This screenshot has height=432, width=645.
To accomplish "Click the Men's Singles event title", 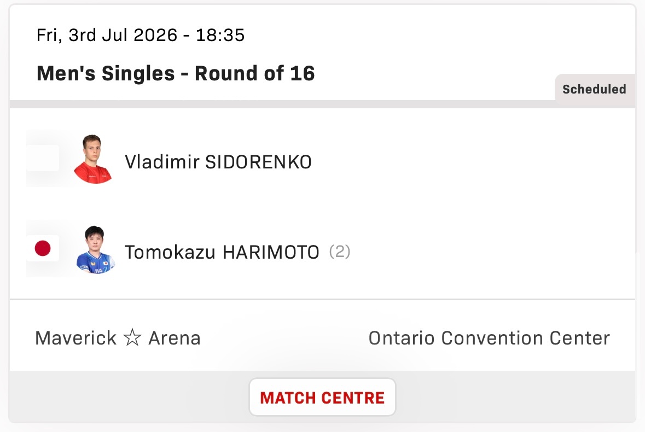I will [106, 74].
